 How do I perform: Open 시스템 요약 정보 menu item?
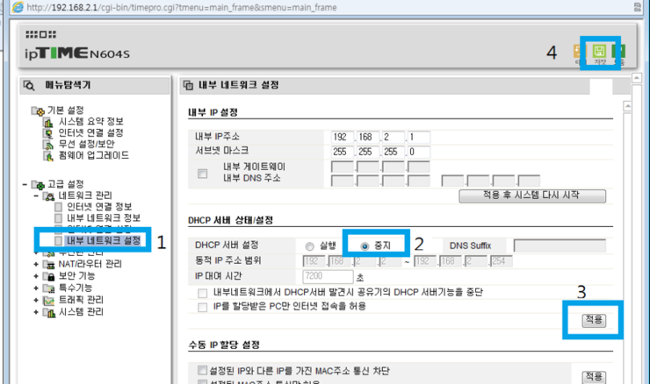90,122
